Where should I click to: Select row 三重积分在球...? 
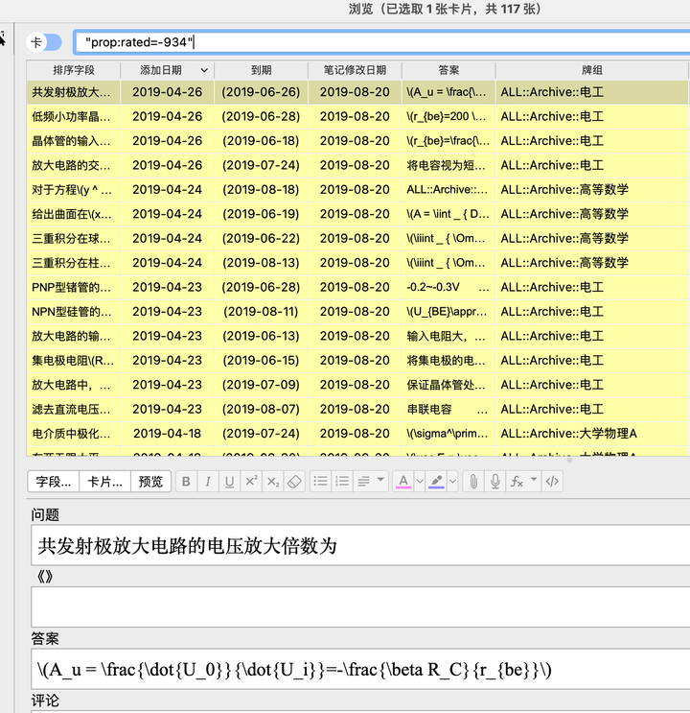[358, 239]
